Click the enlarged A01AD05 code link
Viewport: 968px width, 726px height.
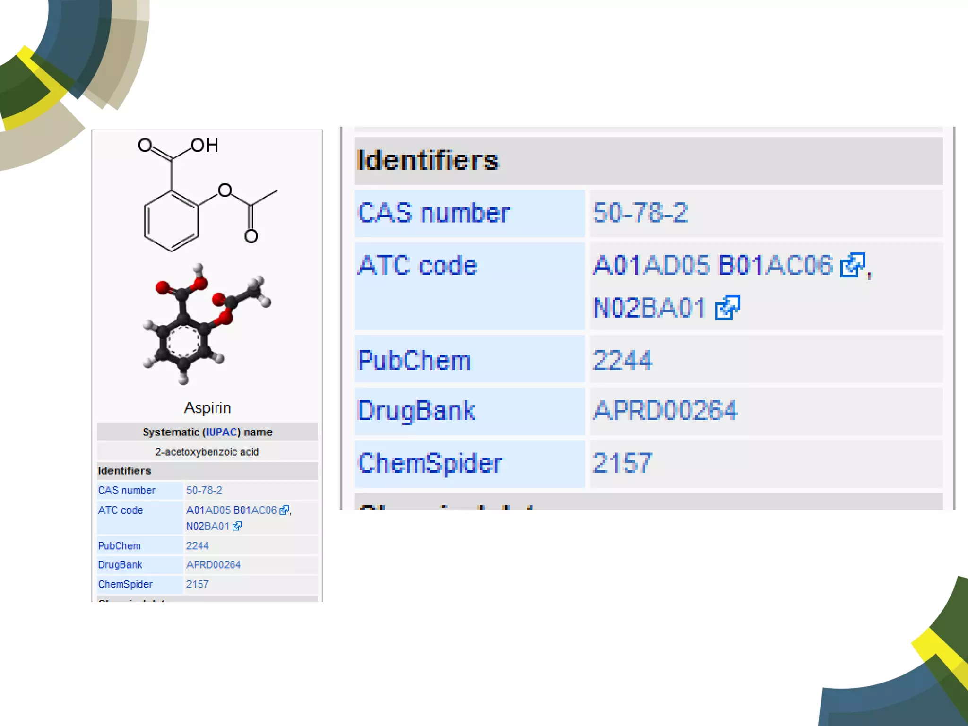coord(651,265)
